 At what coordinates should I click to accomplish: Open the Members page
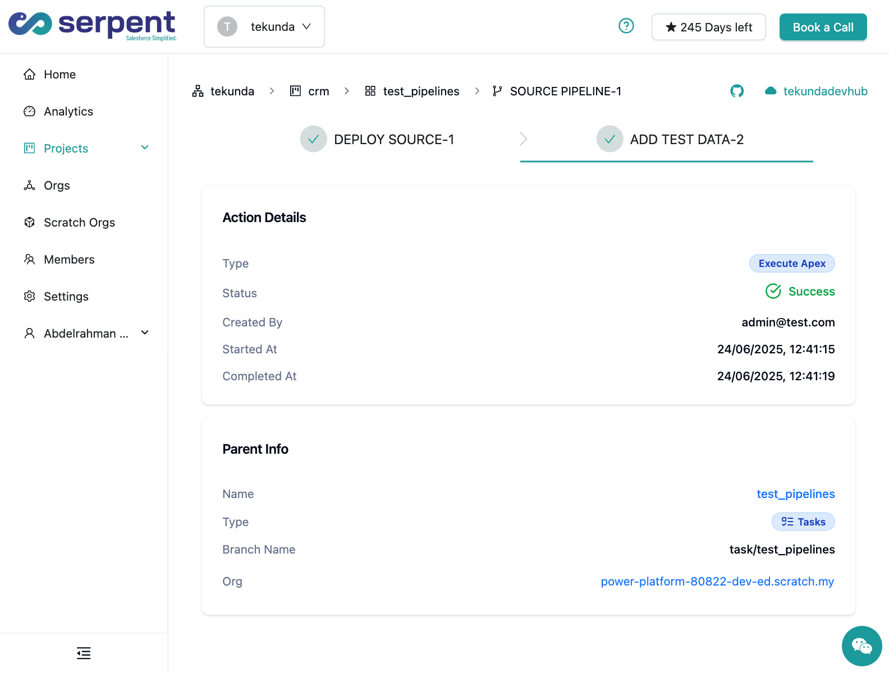click(69, 259)
